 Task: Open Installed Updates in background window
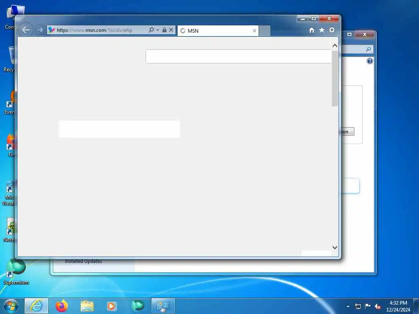click(83, 261)
